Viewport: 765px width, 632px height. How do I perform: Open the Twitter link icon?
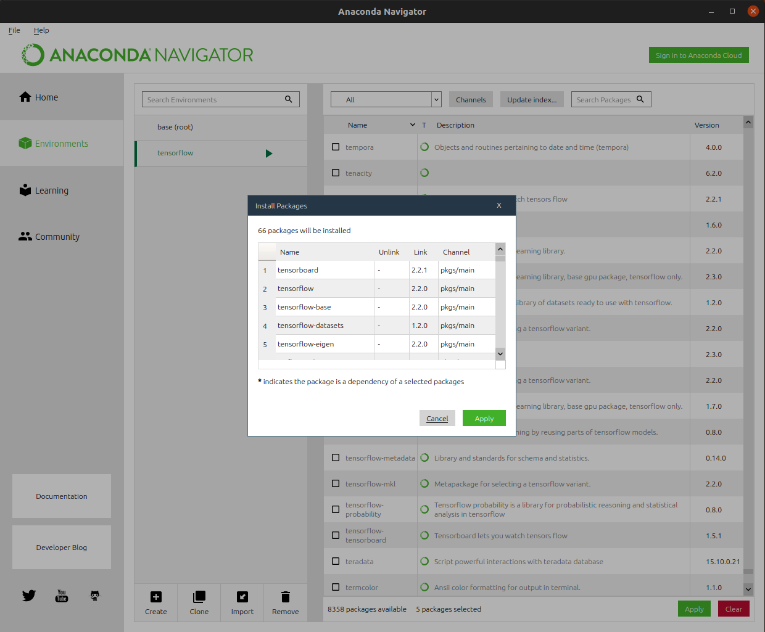[x=29, y=596]
